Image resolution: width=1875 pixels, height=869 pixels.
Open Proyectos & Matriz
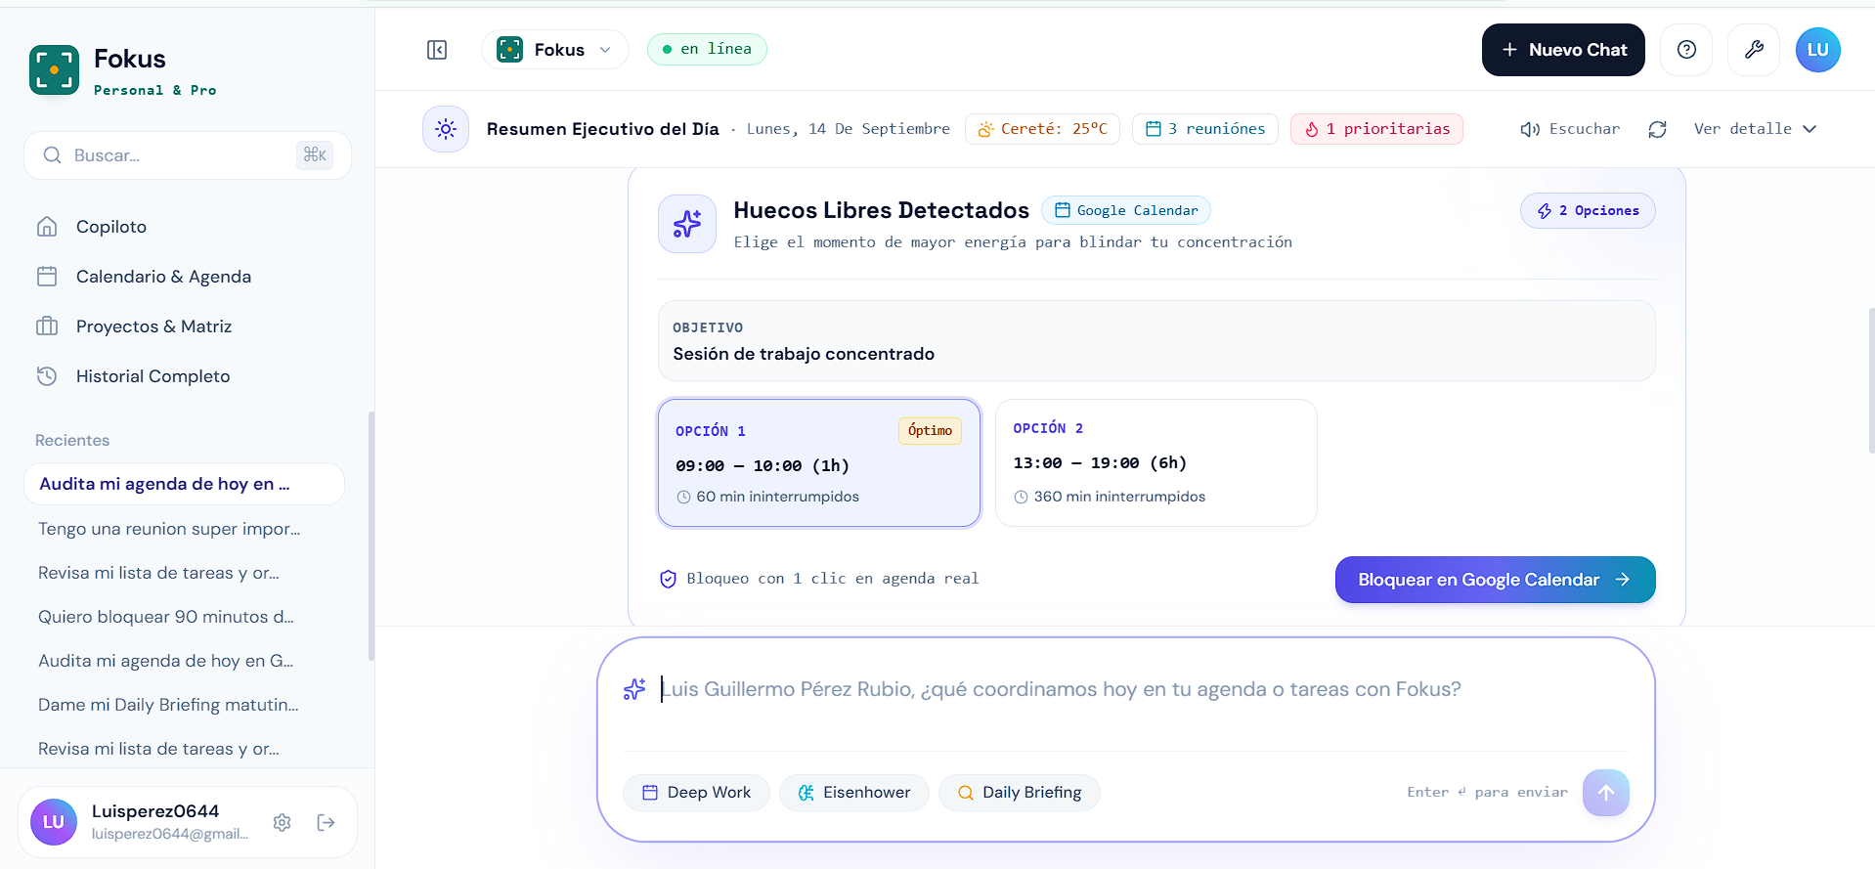[x=188, y=326]
